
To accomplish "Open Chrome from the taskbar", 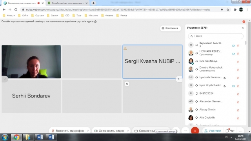I will coord(16,137).
